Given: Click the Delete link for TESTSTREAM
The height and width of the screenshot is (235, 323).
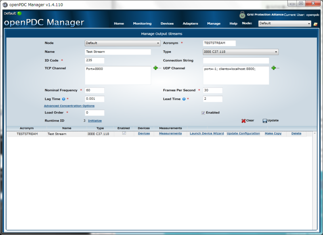Looking at the screenshot, I should pos(296,134).
